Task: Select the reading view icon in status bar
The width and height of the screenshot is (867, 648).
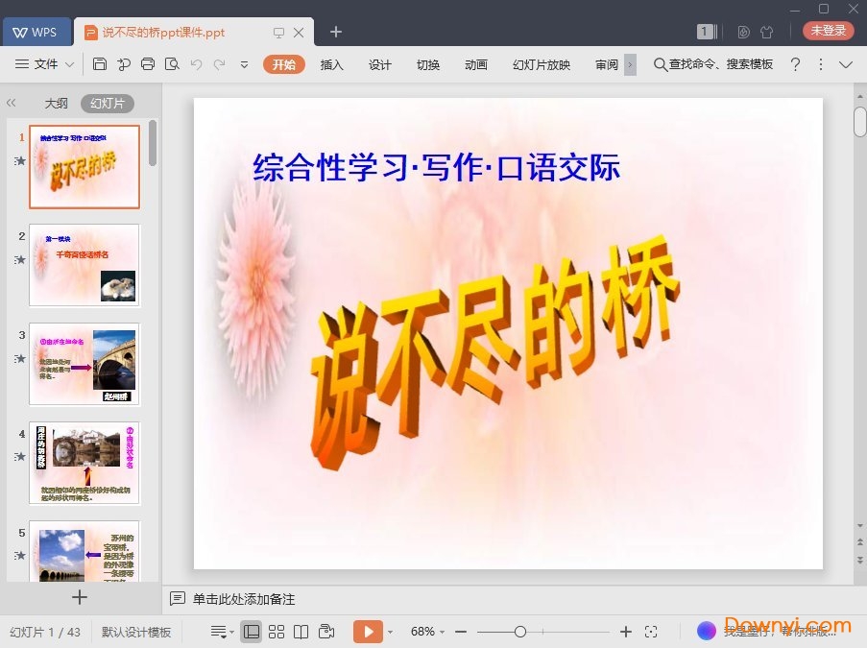Action: coord(301,631)
